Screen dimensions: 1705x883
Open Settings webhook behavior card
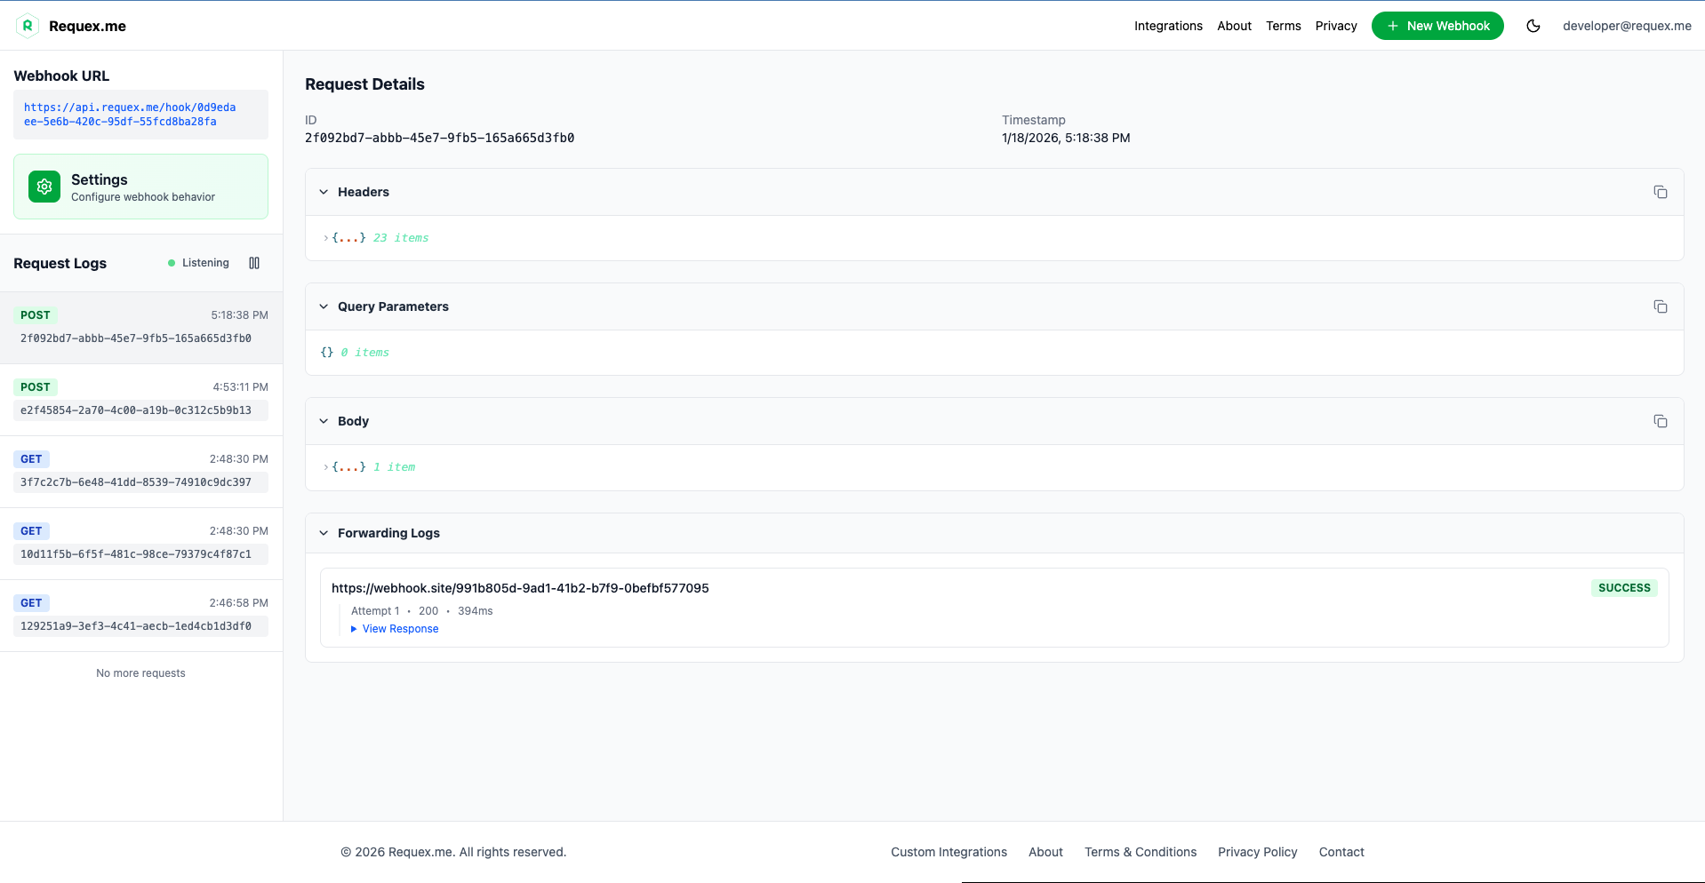(x=140, y=187)
